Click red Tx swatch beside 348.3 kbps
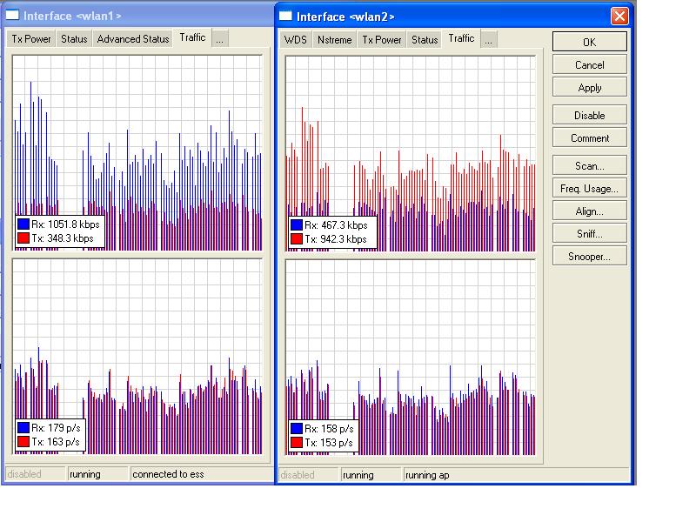Image resolution: width=696 pixels, height=522 pixels. coord(23,238)
